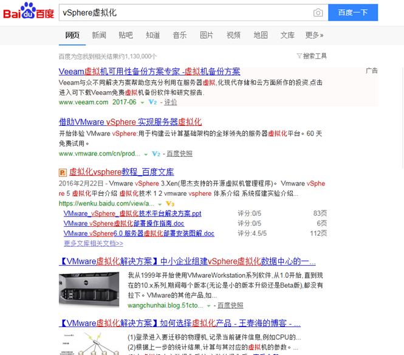This screenshot has height=355, width=404.
Task: Click https://wenku.baidu.com/view/a... URL
Action: click(106, 204)
